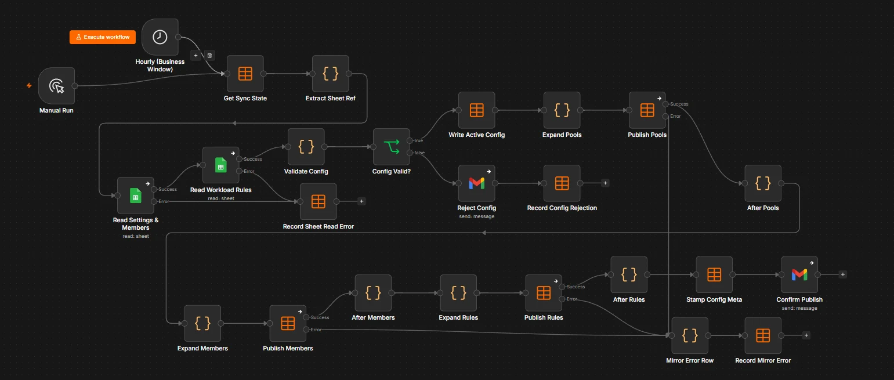Select the Expand Members code node
Screen dimensions: 894x380
point(202,323)
